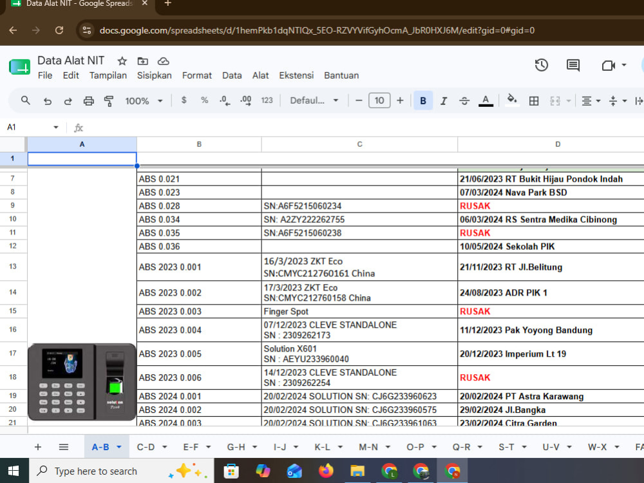Expand the Name box dropdown arrow
The image size is (644, 483).
56,128
